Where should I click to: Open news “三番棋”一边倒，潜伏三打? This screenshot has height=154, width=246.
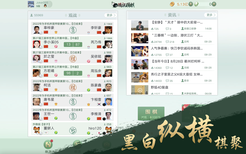coord(177,35)
